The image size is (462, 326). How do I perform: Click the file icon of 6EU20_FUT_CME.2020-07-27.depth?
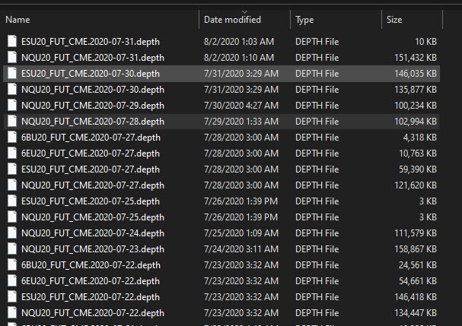click(x=11, y=153)
